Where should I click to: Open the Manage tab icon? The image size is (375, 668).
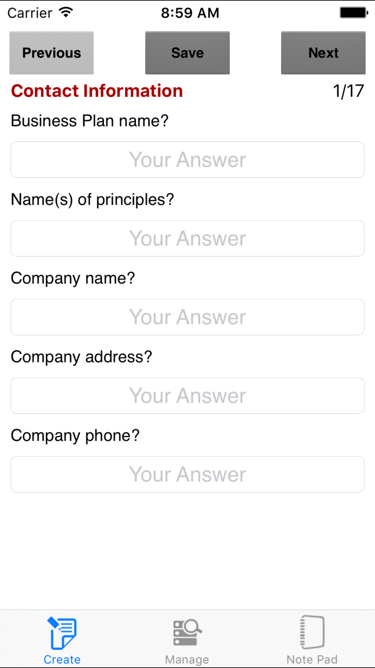point(187,633)
